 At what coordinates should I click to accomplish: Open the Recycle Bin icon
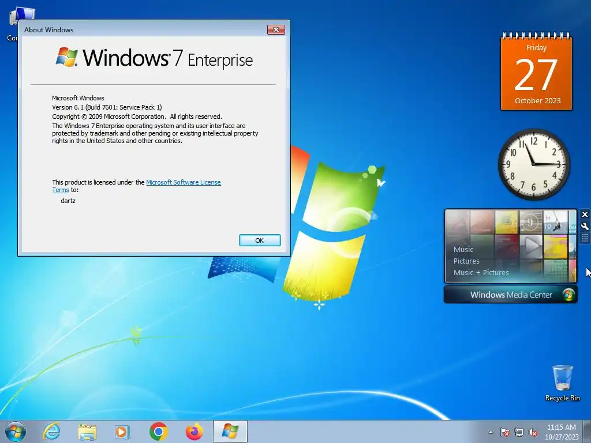point(562,383)
